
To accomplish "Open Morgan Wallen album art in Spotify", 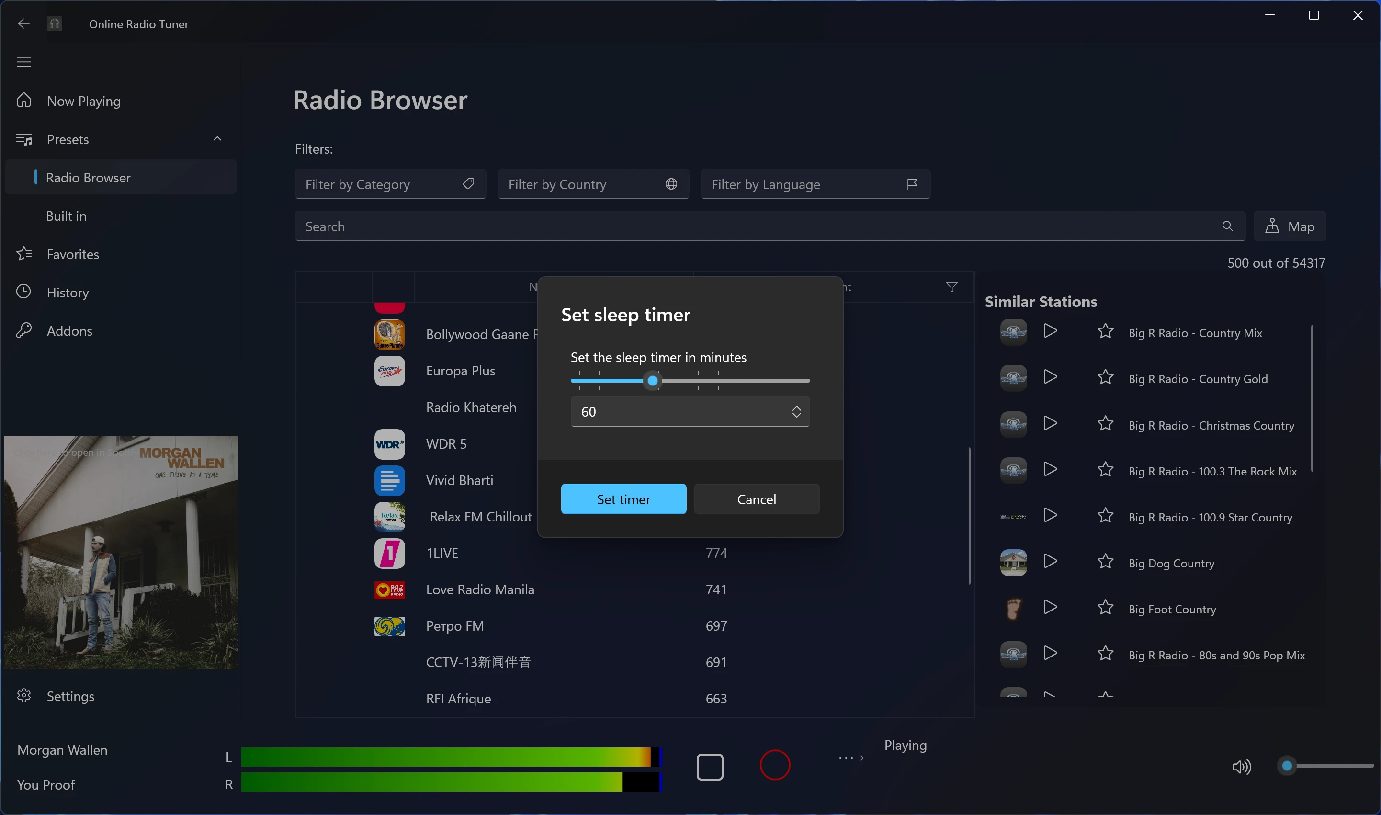I will click(120, 553).
